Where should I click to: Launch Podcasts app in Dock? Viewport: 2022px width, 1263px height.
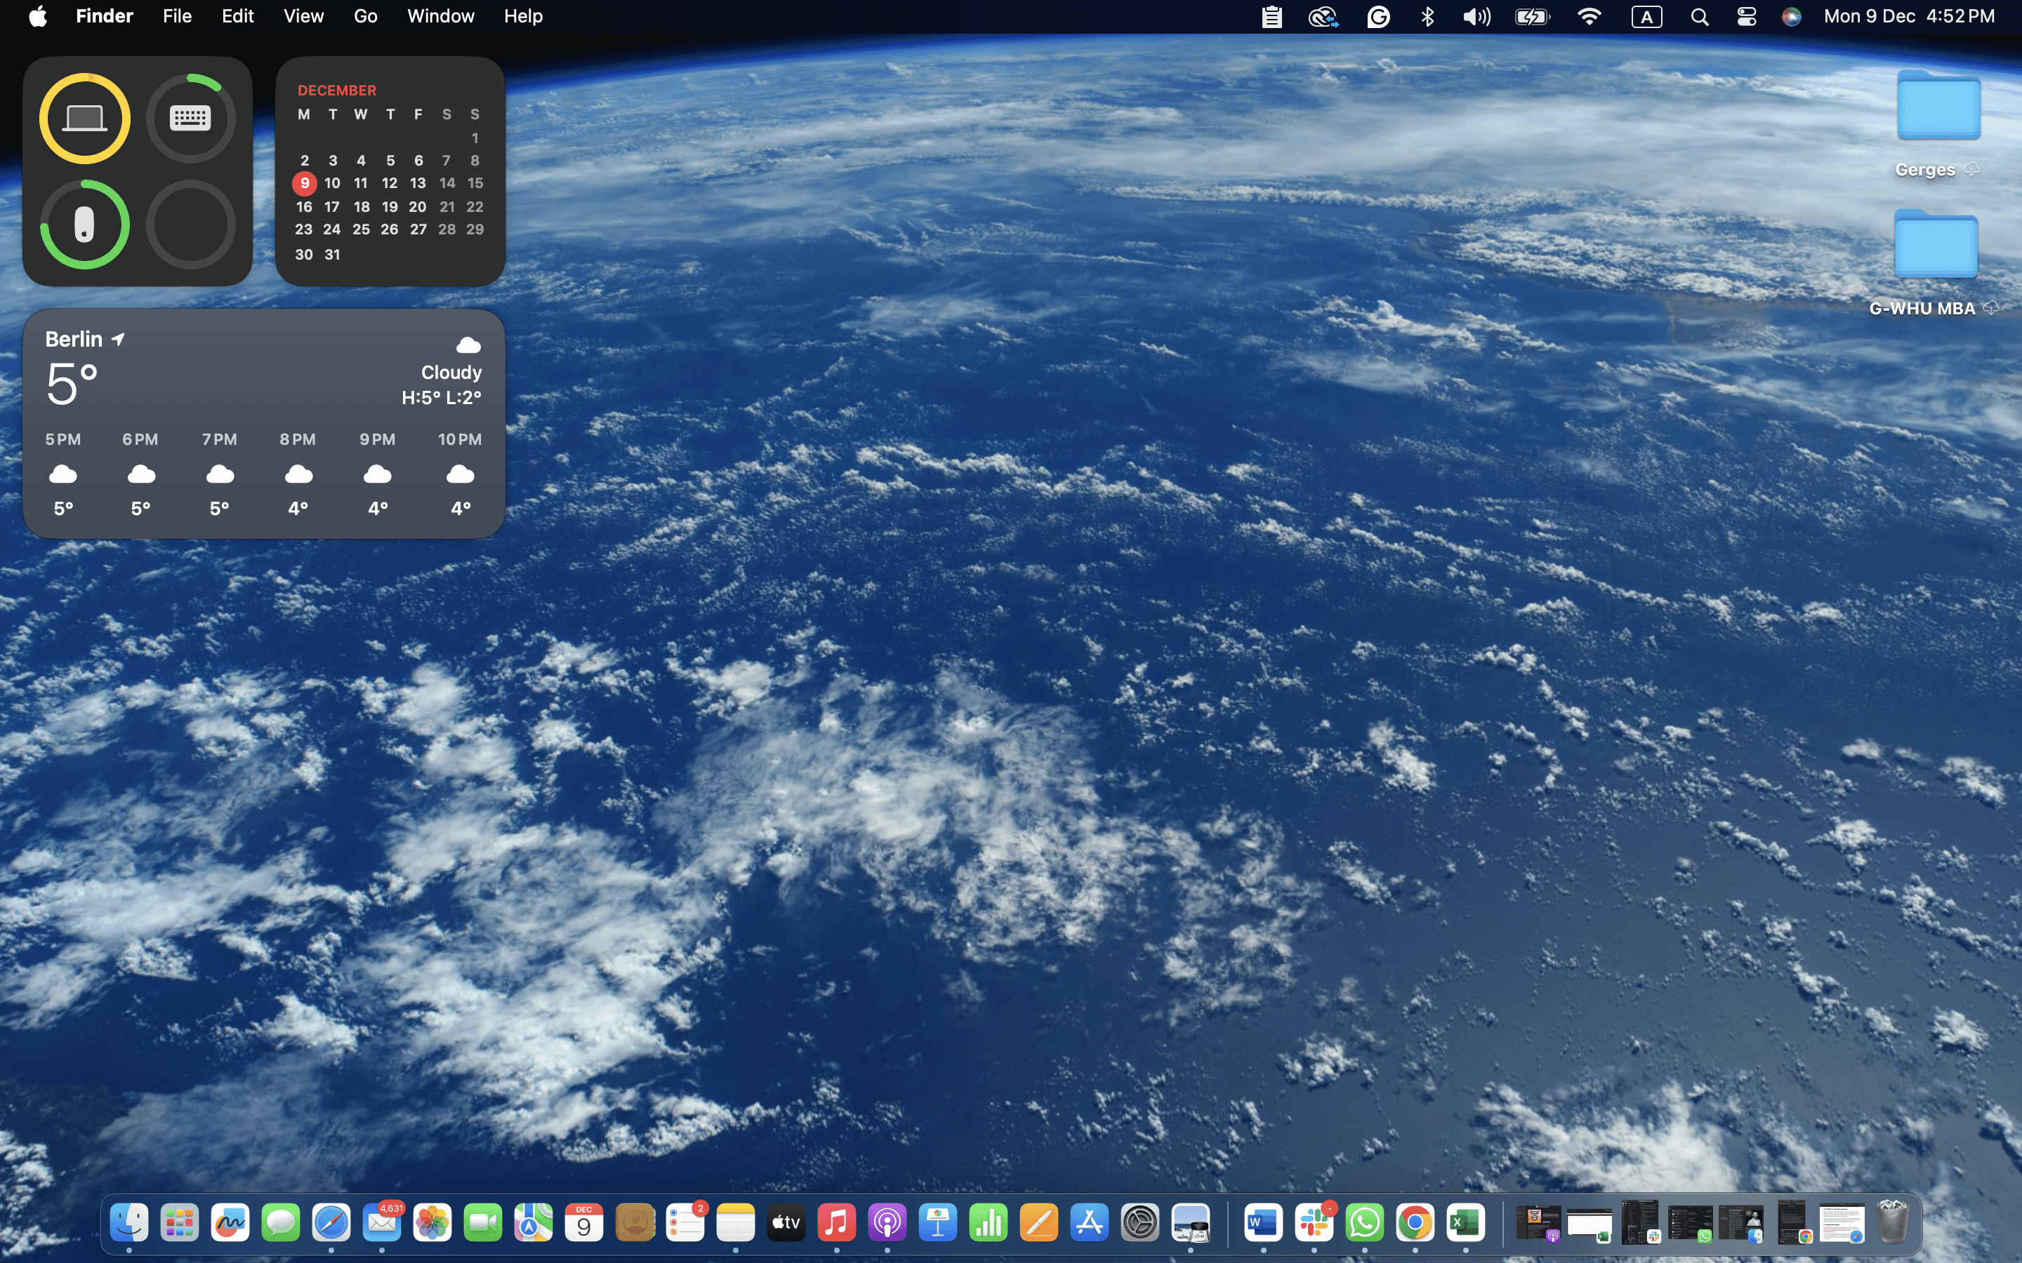tap(887, 1224)
